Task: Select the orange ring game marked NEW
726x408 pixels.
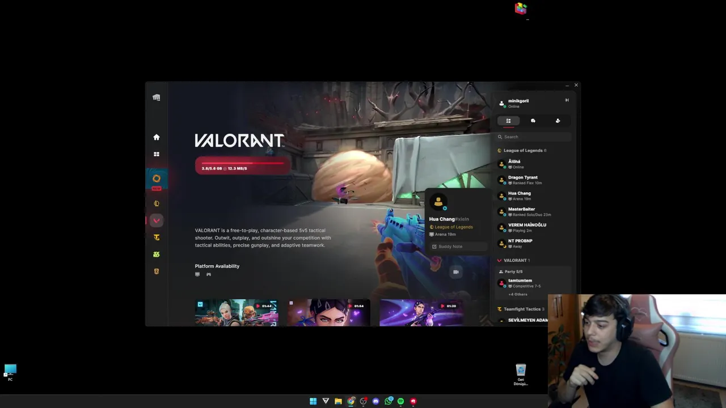Action: tap(157, 178)
